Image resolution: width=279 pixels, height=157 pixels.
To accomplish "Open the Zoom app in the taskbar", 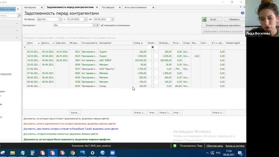I will coord(112,153).
